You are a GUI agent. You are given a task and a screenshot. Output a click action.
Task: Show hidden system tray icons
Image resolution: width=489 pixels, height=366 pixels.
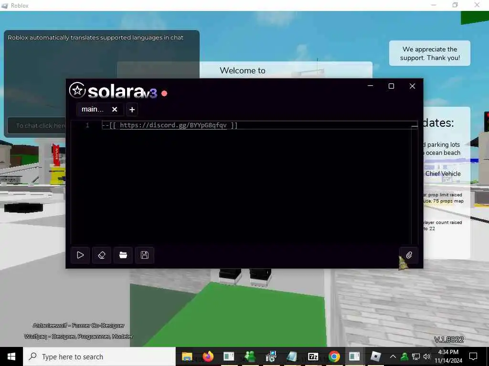click(x=393, y=356)
